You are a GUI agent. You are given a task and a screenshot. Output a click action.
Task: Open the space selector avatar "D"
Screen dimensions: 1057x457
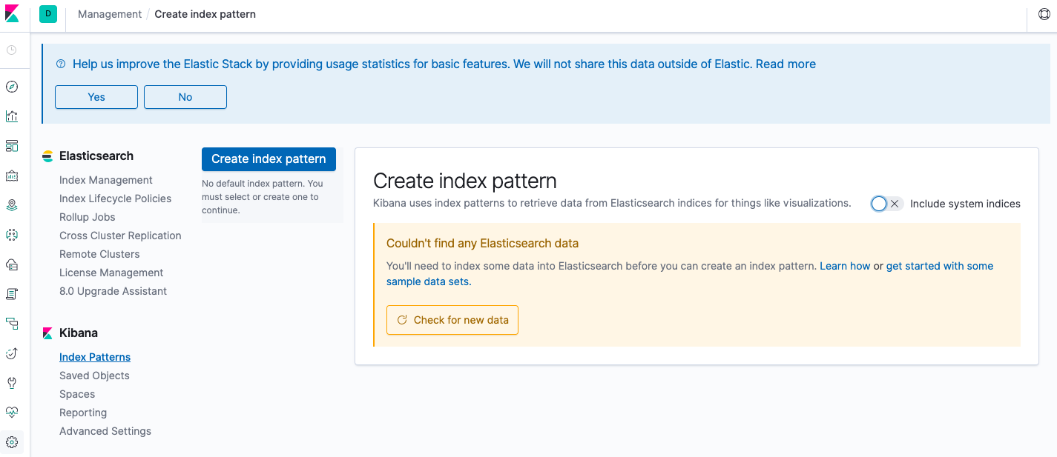[48, 14]
